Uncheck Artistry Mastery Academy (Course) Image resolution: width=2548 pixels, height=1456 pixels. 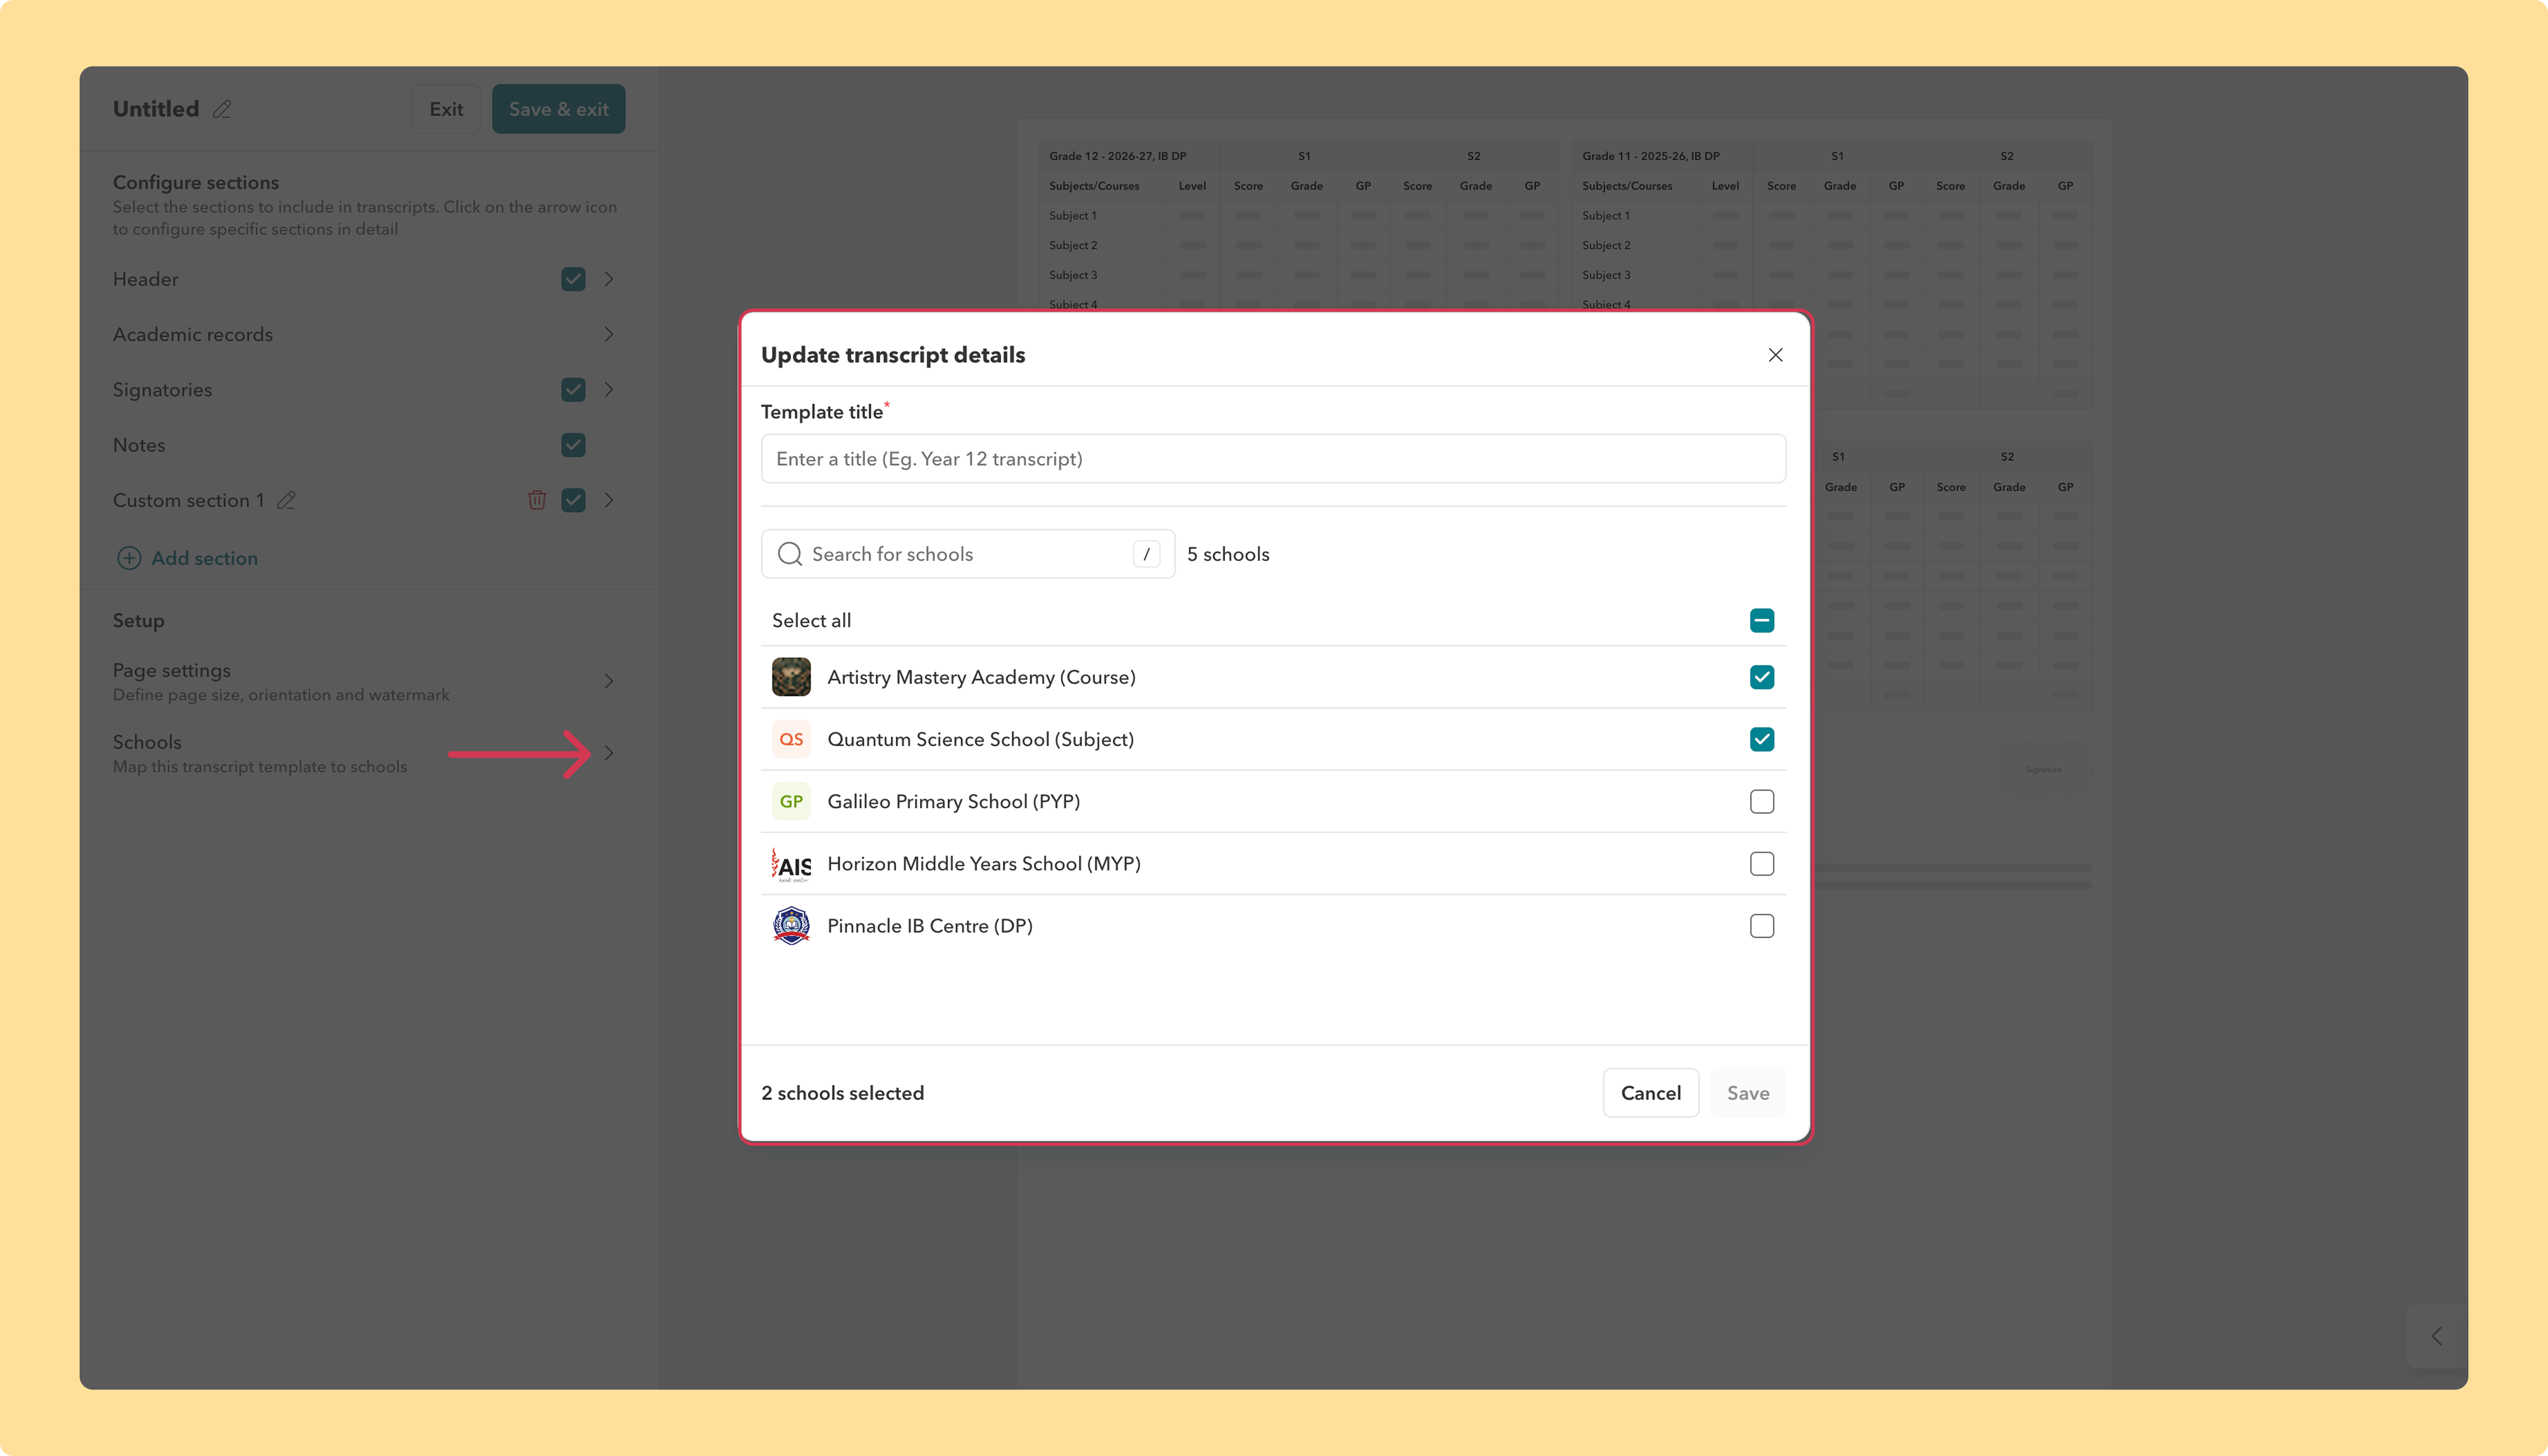(1762, 677)
